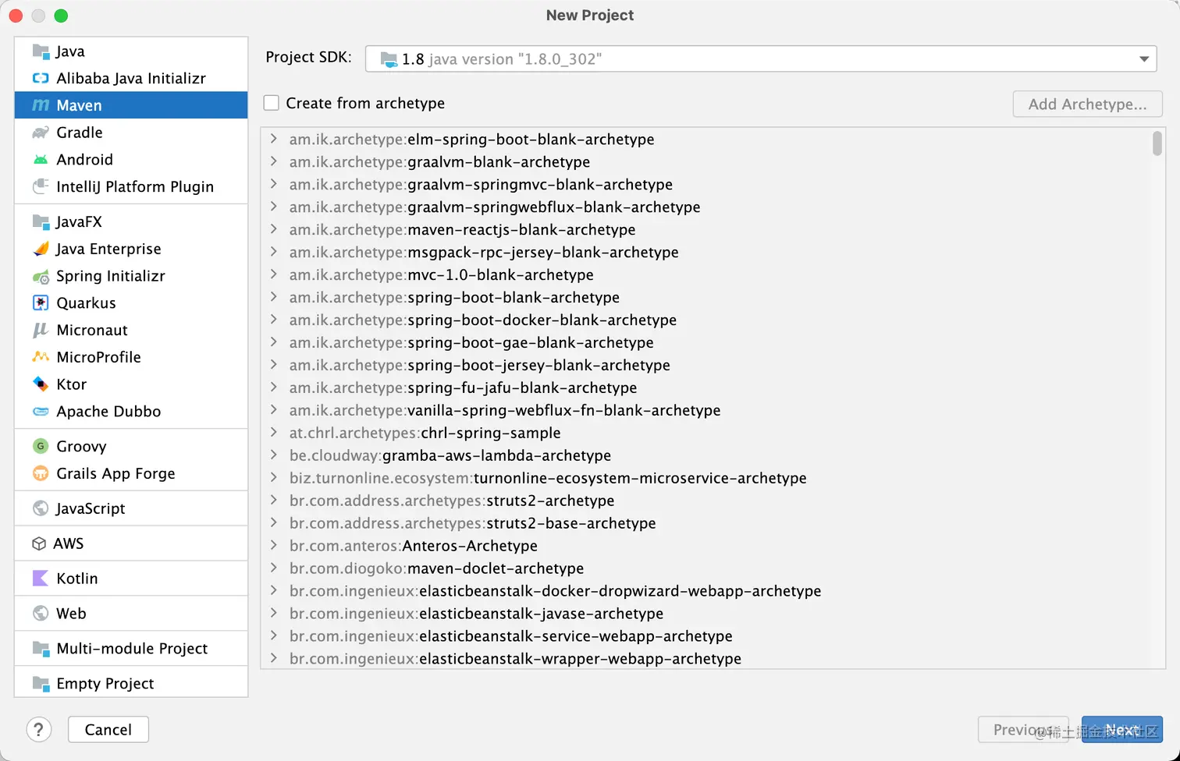The image size is (1180, 761).
Task: Select the Grails App Forge icon
Action: [41, 473]
